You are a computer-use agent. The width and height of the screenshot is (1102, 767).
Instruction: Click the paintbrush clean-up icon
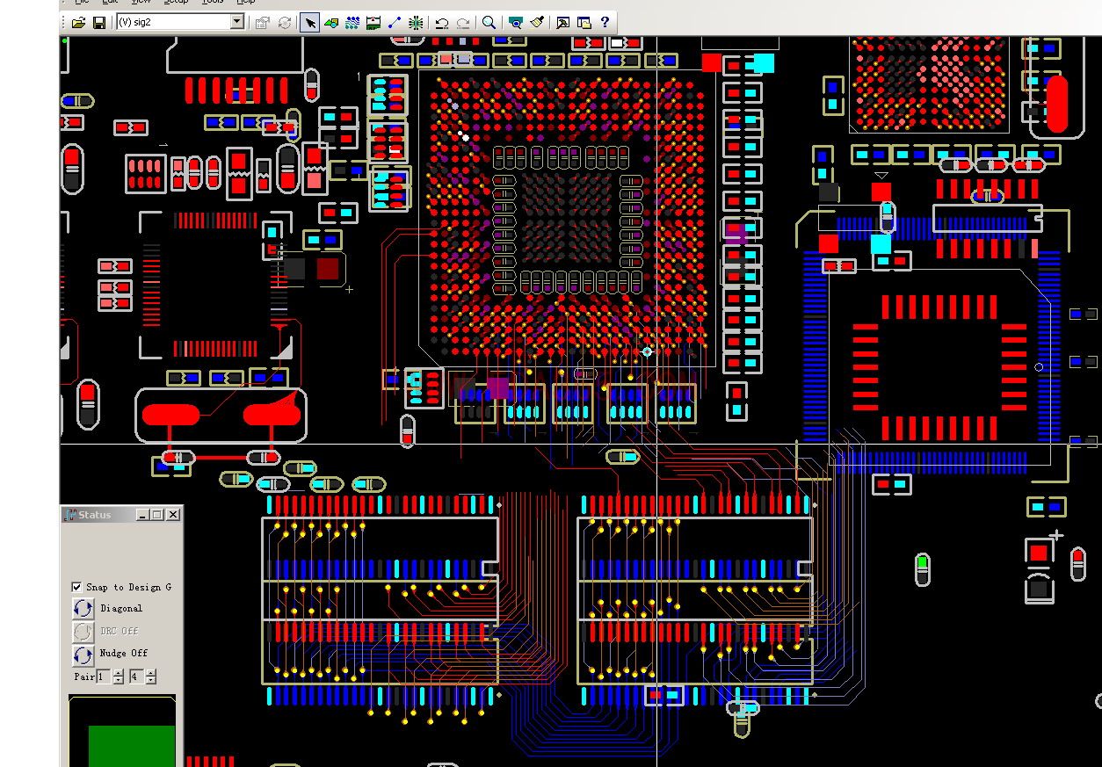coord(537,23)
